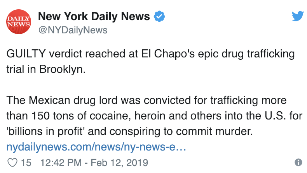The height and width of the screenshot is (173, 307).
Task: Open the New York Daily News display name
Action: [94, 16]
